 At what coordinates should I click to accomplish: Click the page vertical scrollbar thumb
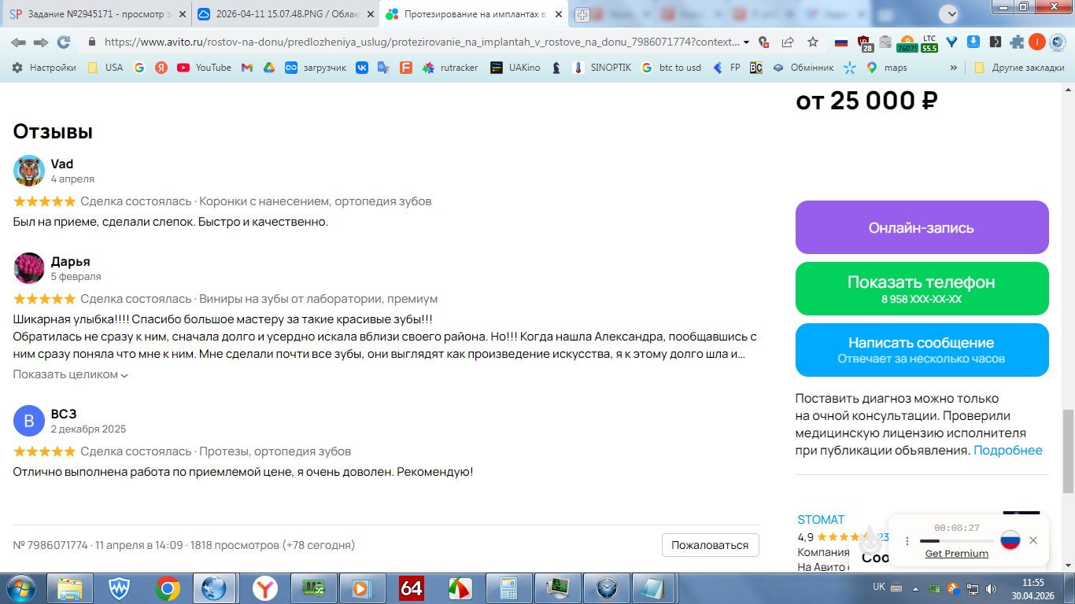pos(1068,451)
